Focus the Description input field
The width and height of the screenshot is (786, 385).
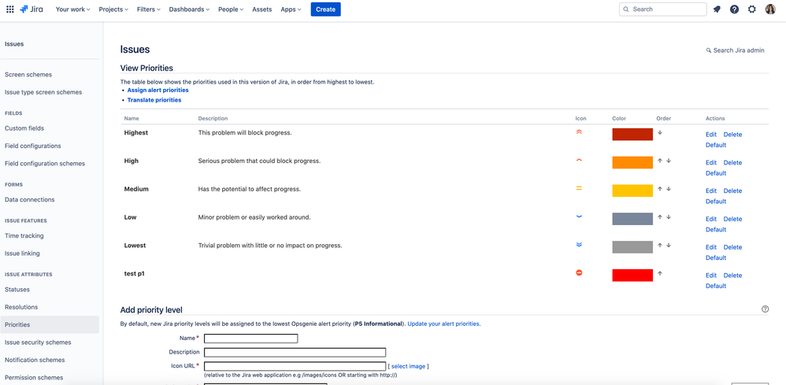coord(295,353)
